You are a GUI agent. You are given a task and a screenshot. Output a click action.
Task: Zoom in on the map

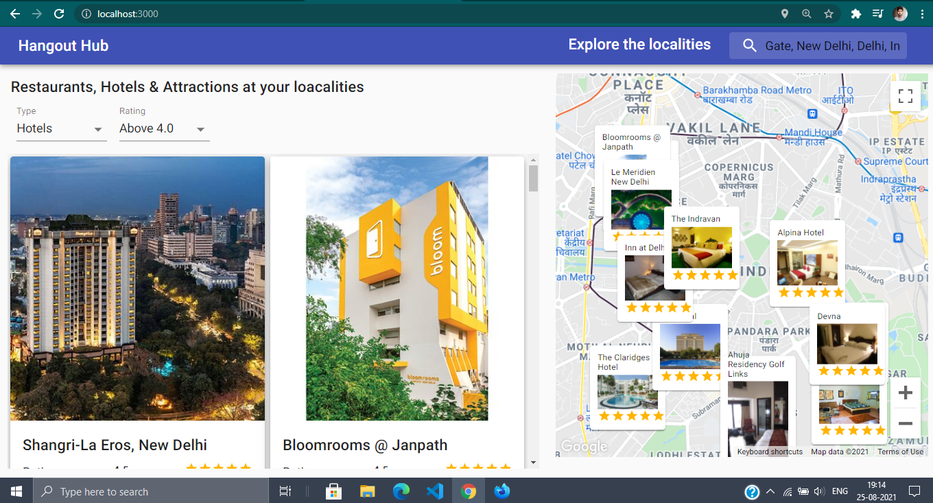(x=905, y=393)
